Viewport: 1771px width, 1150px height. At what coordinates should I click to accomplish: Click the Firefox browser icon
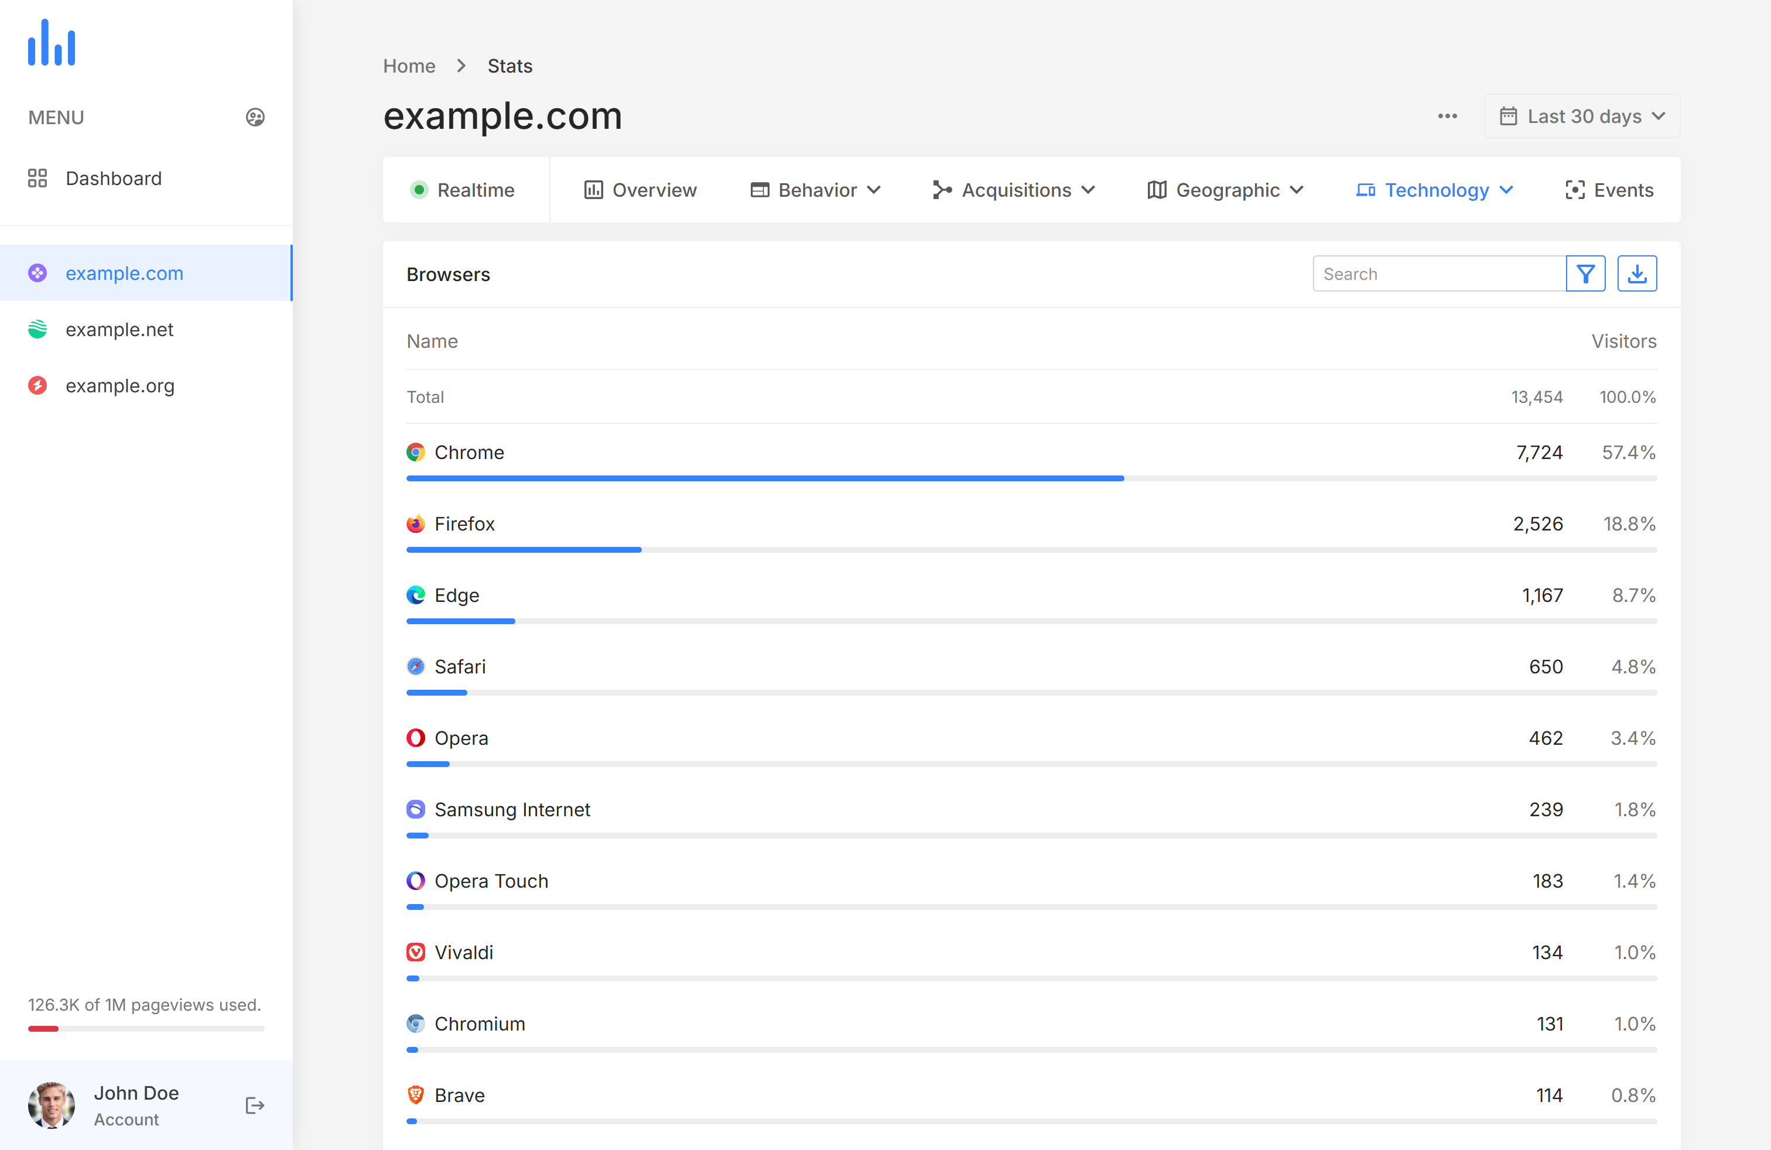[x=415, y=523]
